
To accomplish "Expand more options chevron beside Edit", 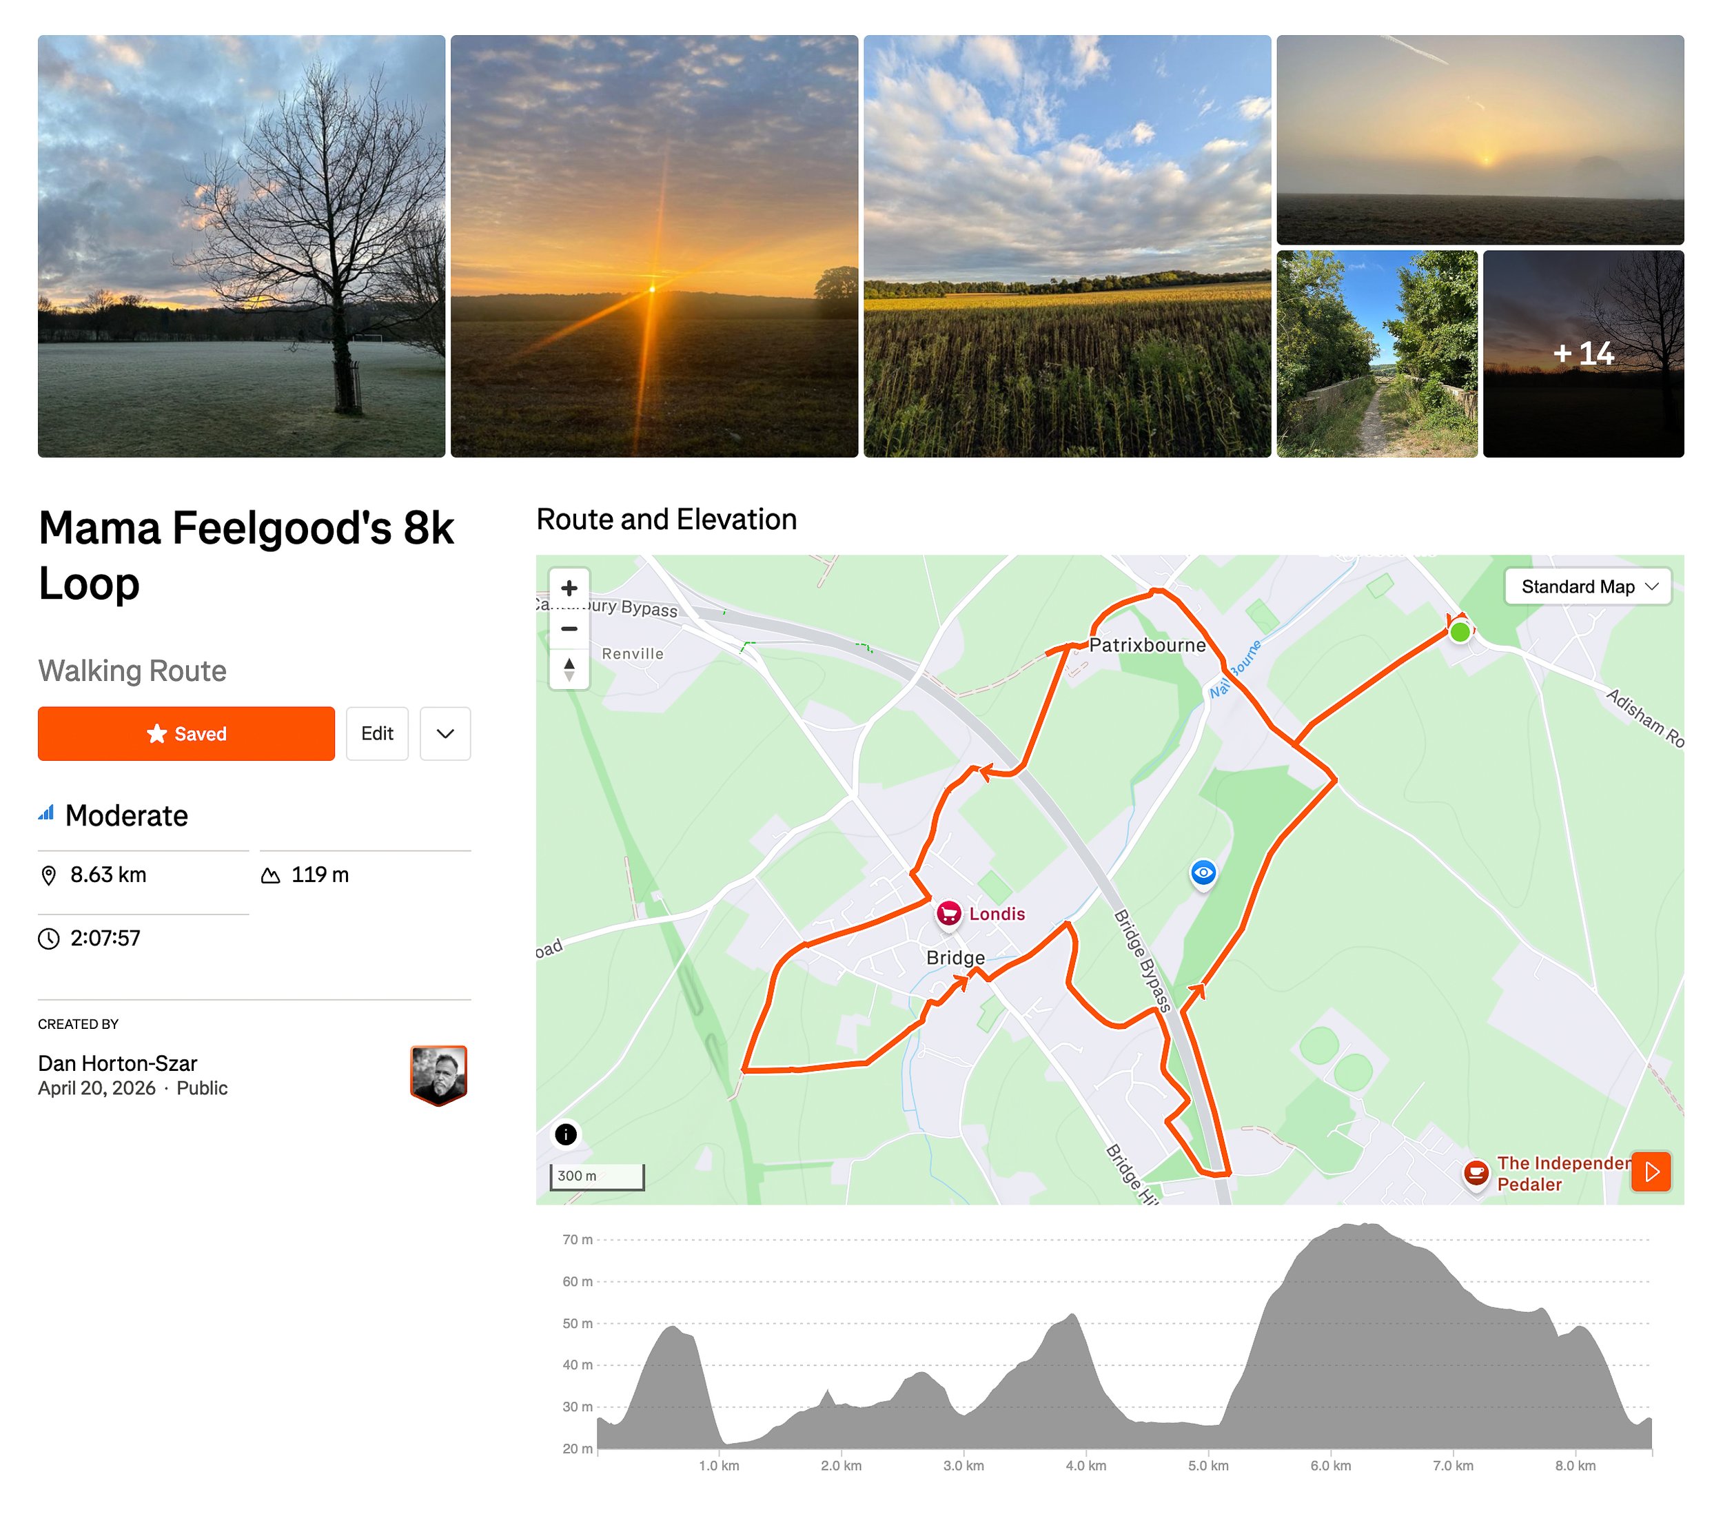I will (x=445, y=733).
